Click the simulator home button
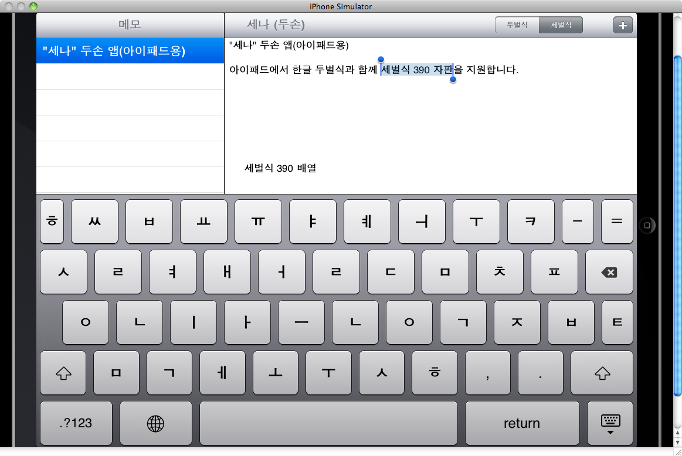 pos(646,224)
